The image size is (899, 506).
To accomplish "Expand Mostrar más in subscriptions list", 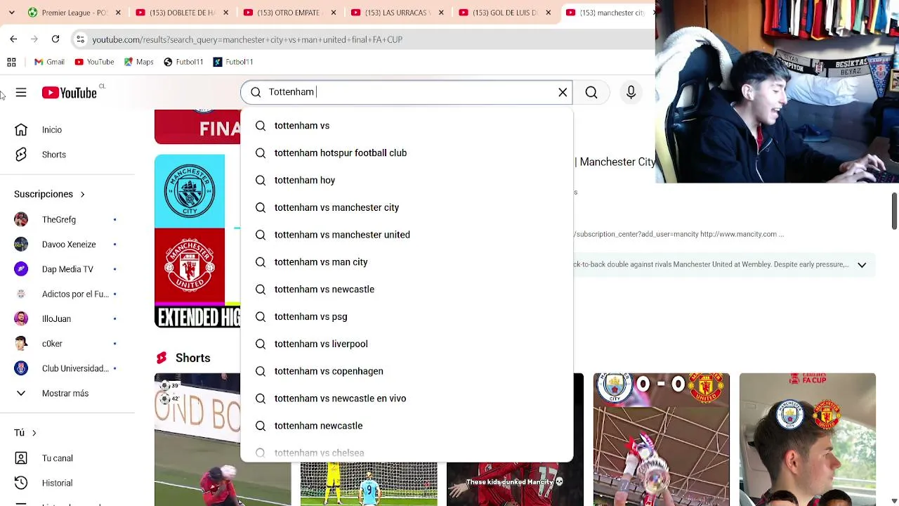I will point(68,394).
